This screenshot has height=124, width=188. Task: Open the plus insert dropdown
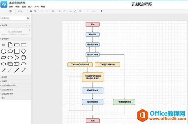click(102, 11)
